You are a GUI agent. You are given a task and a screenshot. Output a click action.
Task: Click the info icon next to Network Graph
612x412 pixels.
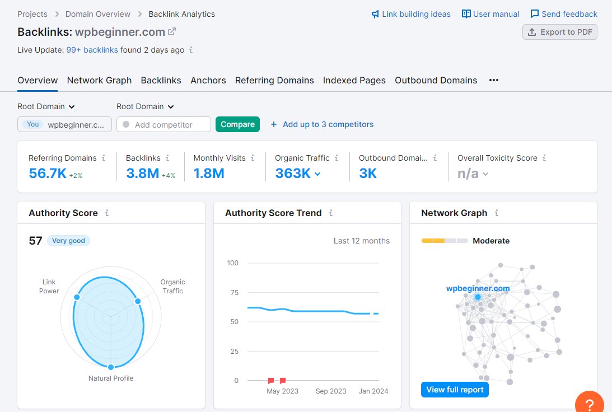coord(497,213)
